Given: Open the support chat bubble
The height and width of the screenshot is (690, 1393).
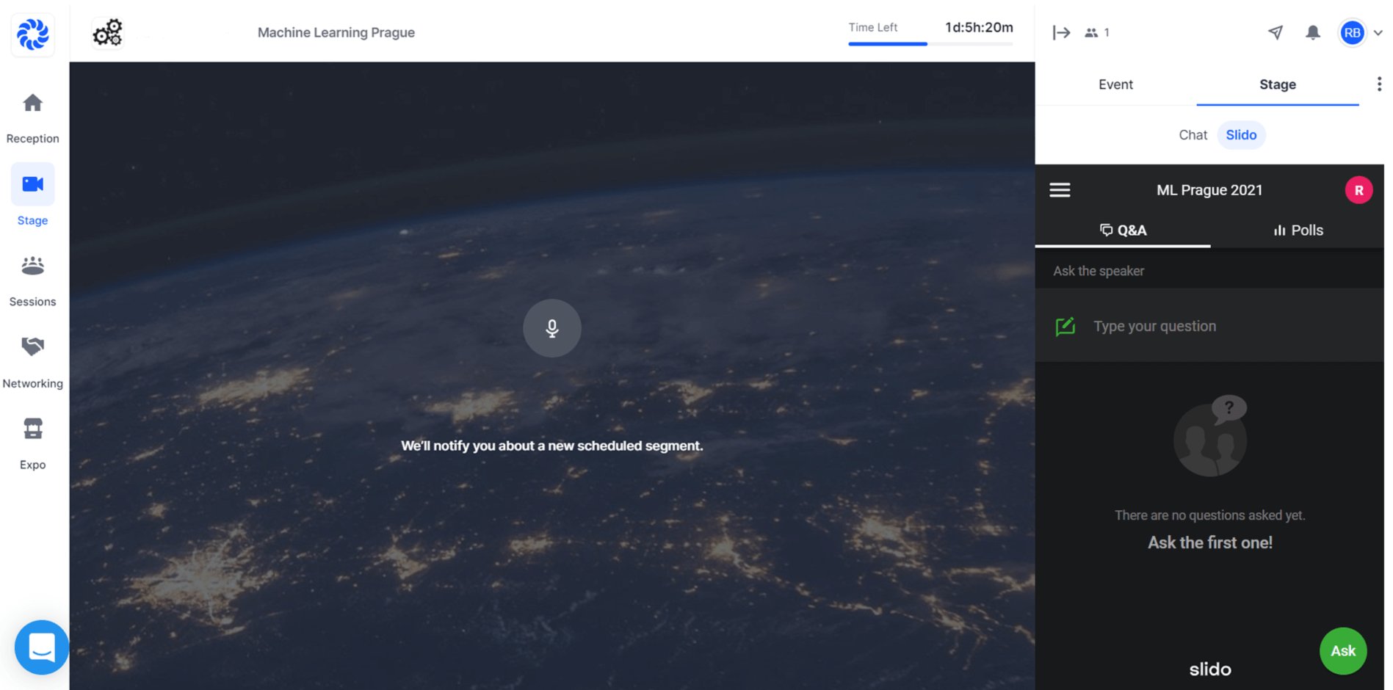Looking at the screenshot, I should click(42, 647).
